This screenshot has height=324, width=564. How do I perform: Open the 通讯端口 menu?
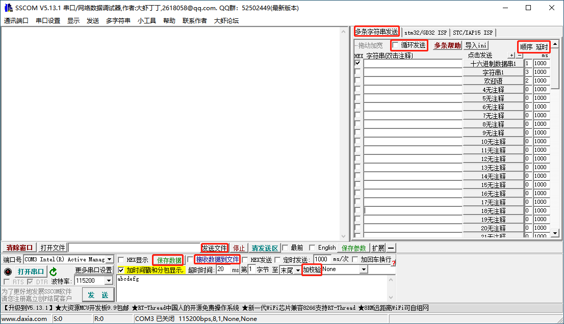coord(16,21)
